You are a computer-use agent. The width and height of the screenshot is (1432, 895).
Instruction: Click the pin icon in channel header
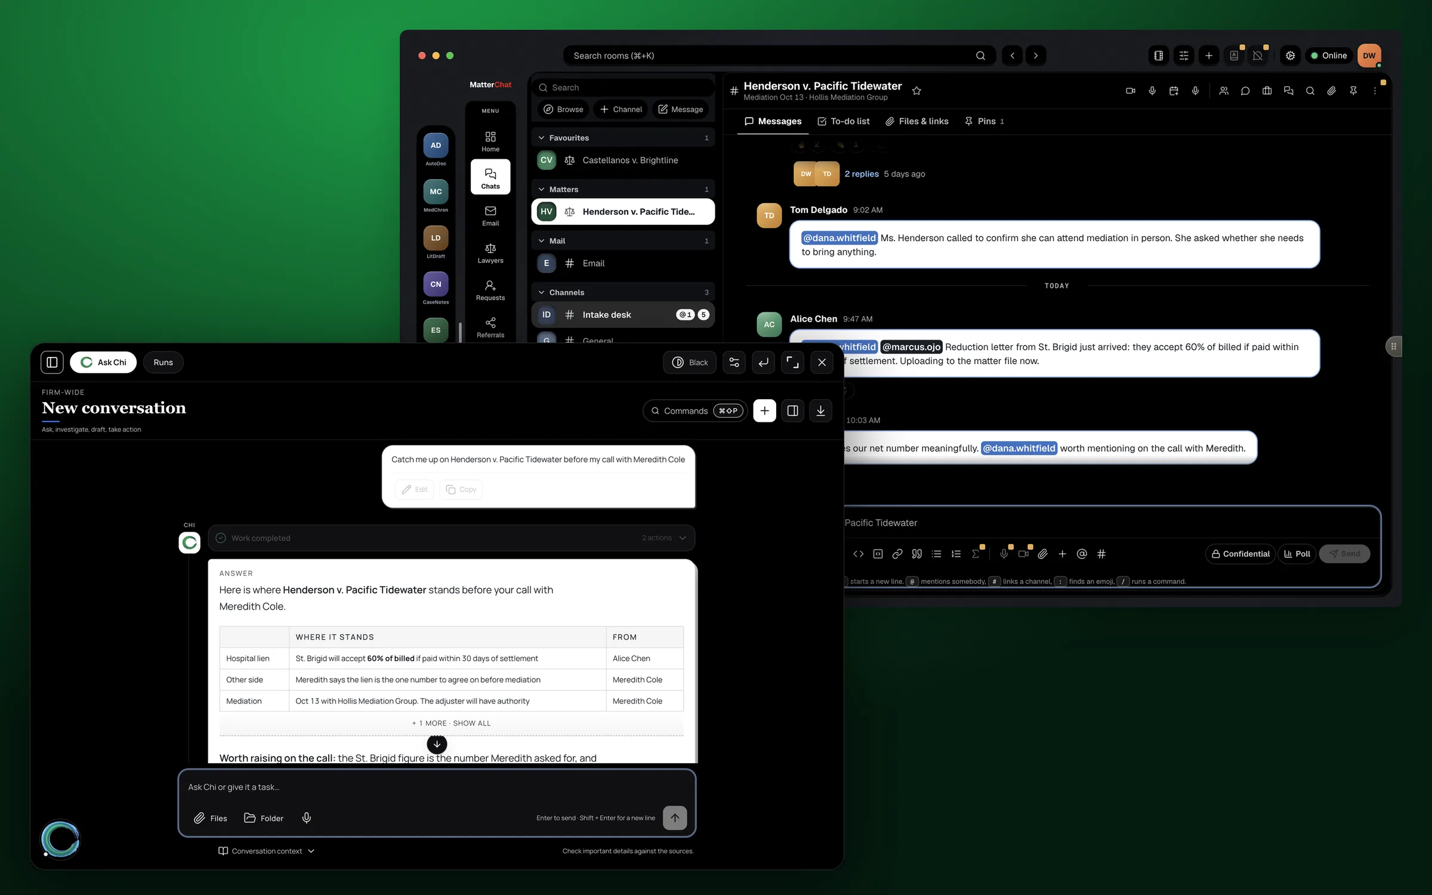1353,91
